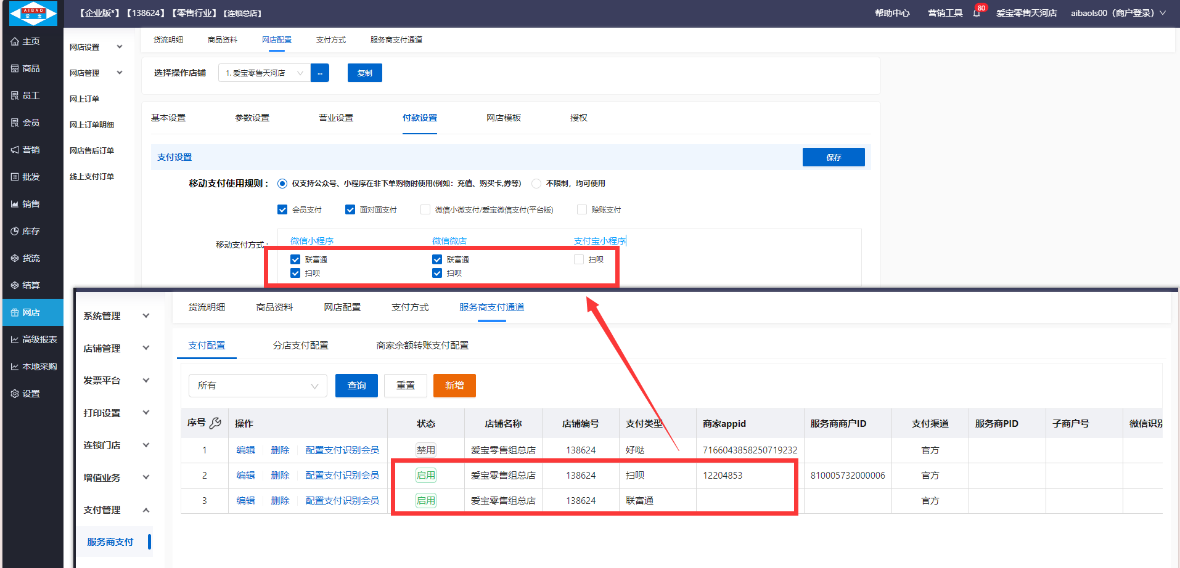Switch to the 分店支付配置 tab
The image size is (1180, 568).
300,346
